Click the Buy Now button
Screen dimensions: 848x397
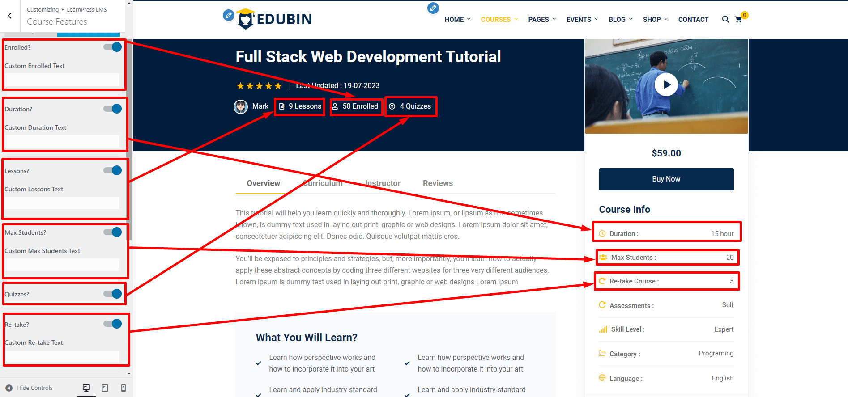666,179
